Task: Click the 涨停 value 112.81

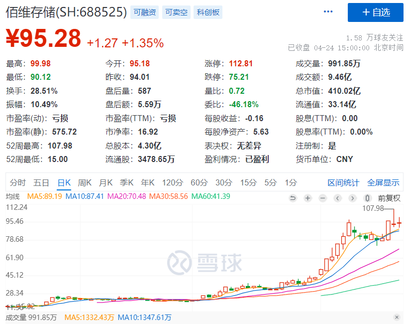Action: point(241,63)
